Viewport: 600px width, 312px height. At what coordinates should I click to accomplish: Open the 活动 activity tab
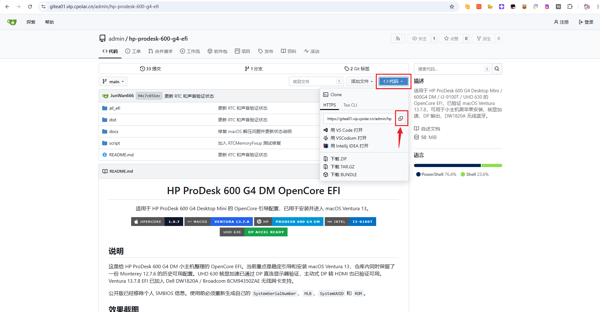pyautogui.click(x=312, y=51)
